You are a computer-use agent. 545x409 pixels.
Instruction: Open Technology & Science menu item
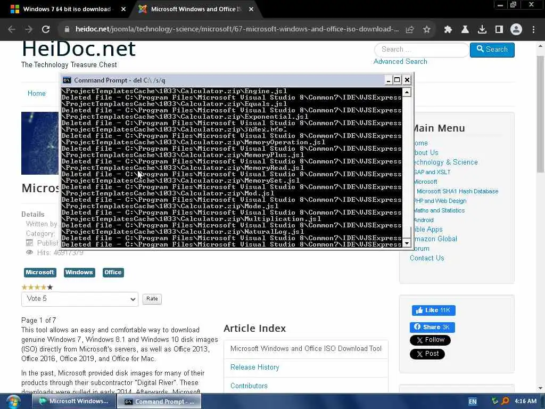[x=445, y=162]
